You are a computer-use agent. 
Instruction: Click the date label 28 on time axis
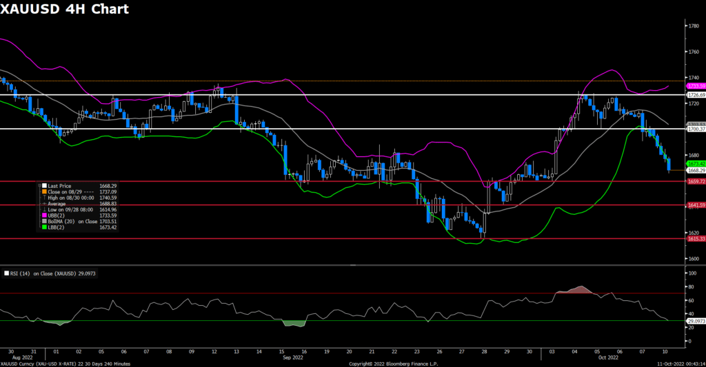[x=484, y=352]
